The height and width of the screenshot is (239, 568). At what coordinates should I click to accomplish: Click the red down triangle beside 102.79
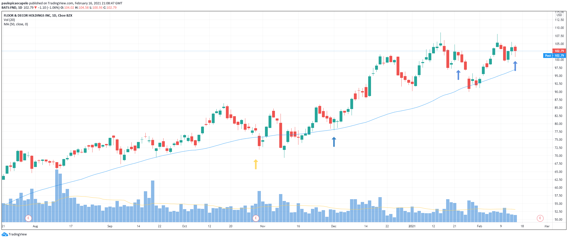pos(36,8)
